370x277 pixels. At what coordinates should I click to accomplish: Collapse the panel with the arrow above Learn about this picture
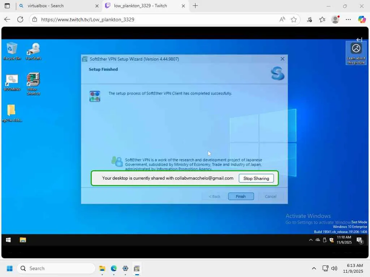[359, 40]
